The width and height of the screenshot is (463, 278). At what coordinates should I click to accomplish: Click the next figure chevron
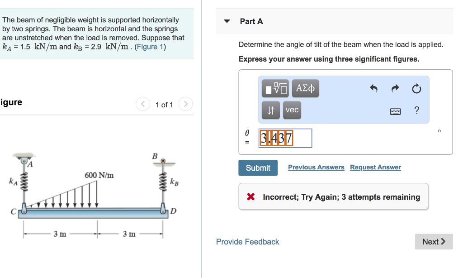[x=185, y=104]
